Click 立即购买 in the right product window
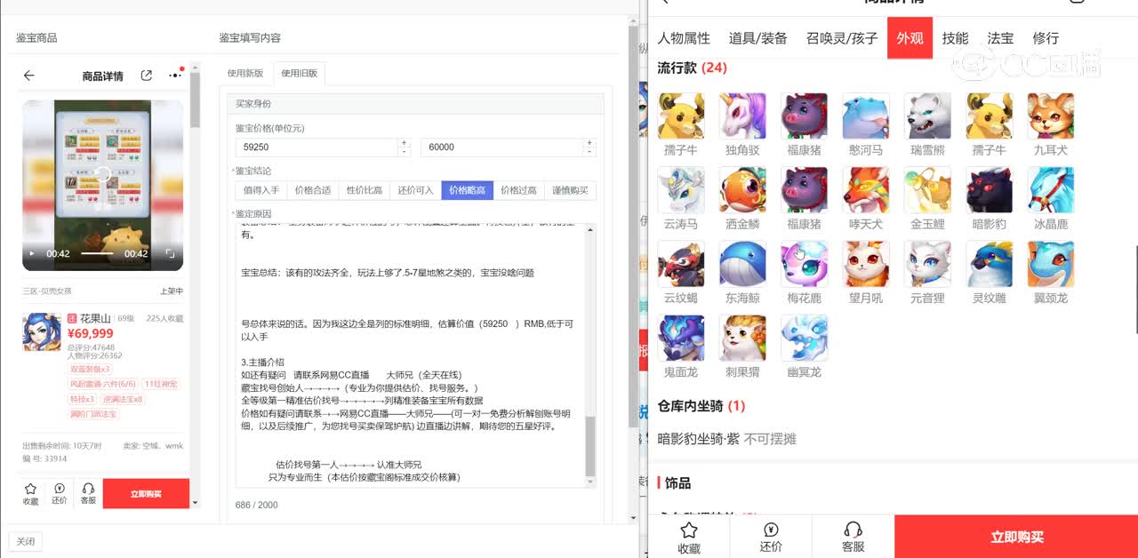1138x558 pixels. pos(1016,537)
